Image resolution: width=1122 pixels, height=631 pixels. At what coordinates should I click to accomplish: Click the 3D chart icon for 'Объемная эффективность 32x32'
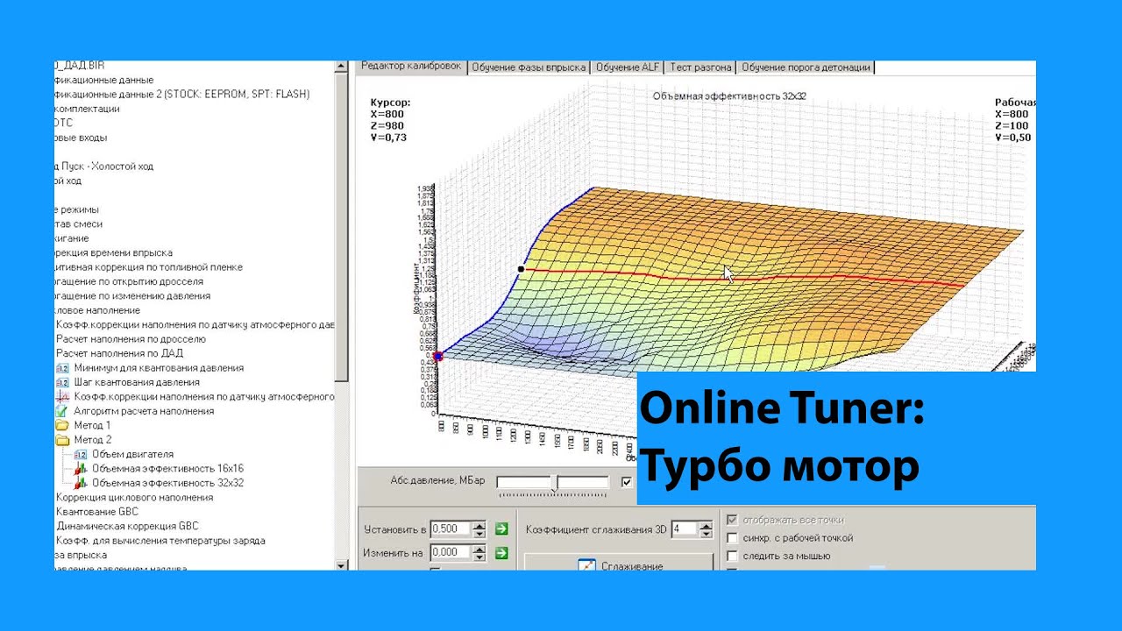pyautogui.click(x=81, y=483)
